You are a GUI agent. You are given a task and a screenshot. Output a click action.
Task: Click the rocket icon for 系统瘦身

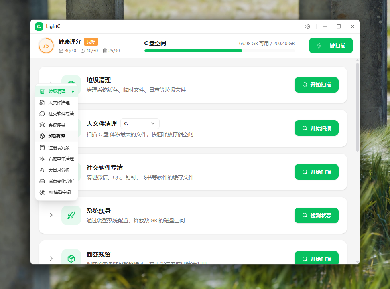pos(71,215)
